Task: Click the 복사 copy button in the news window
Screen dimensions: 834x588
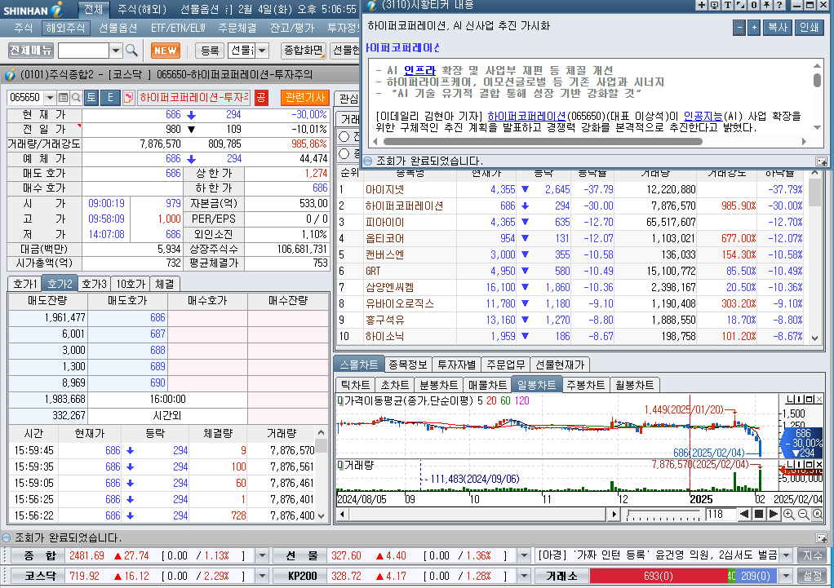Action: [778, 28]
